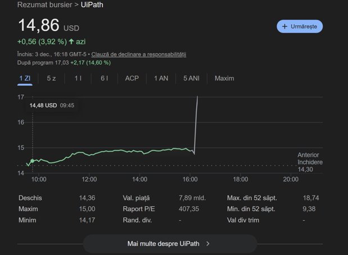This screenshot has width=348, height=255.
Task: Switch to the 5 z time range tab
Action: coord(51,79)
